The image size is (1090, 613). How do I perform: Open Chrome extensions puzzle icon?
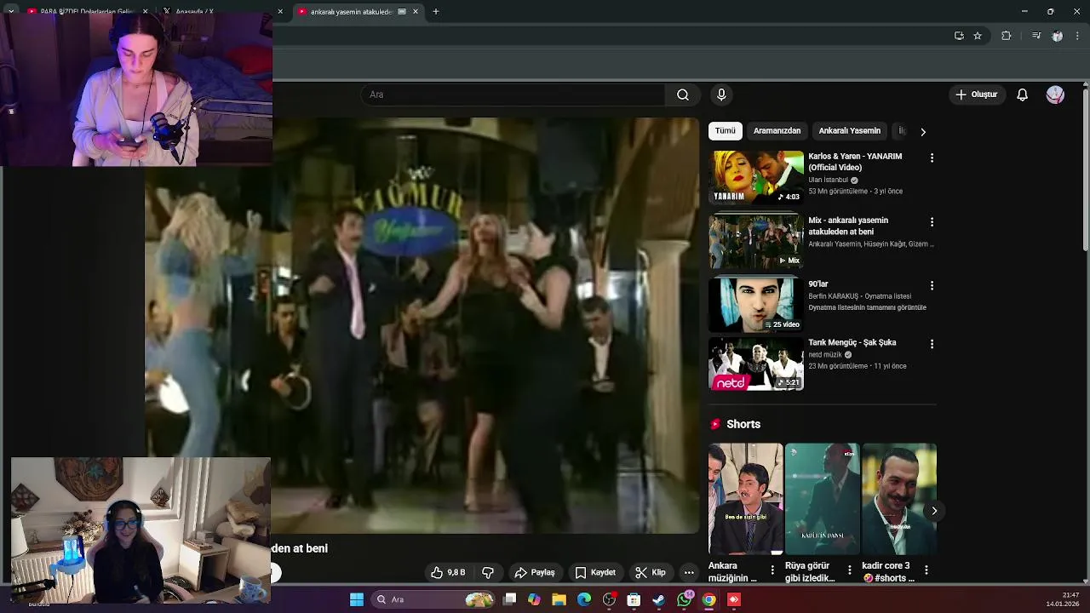pos(1006,36)
